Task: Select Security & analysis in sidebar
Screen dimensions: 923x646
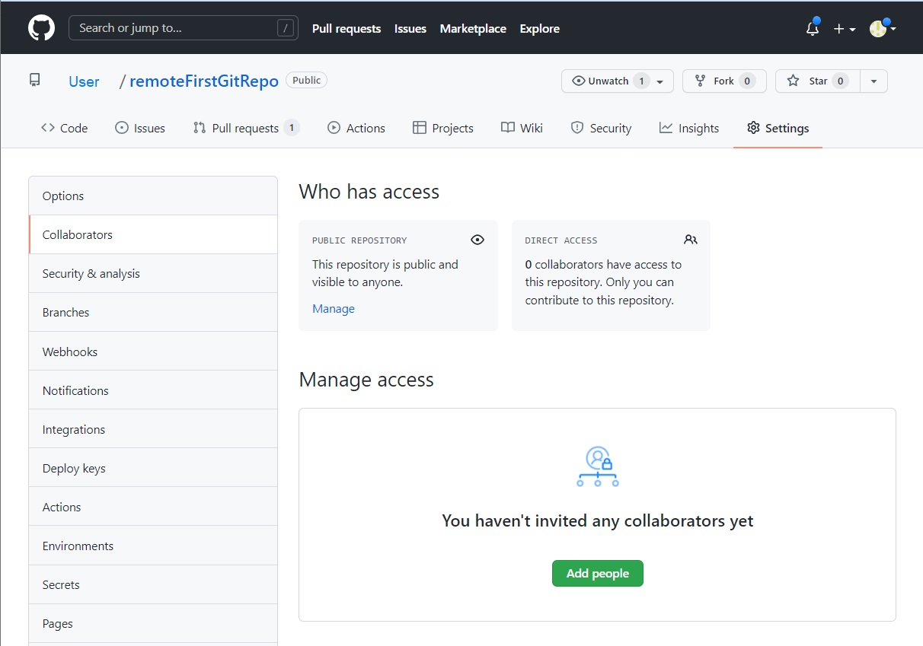Action: tap(91, 273)
